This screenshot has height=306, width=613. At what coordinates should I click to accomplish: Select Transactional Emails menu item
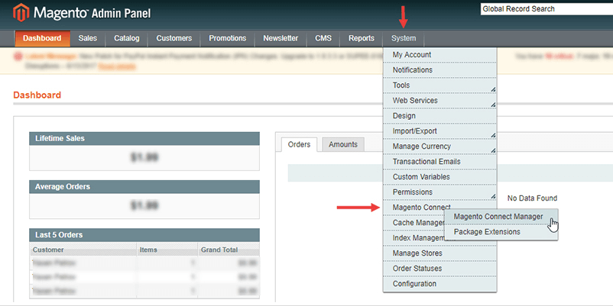pyautogui.click(x=439, y=162)
